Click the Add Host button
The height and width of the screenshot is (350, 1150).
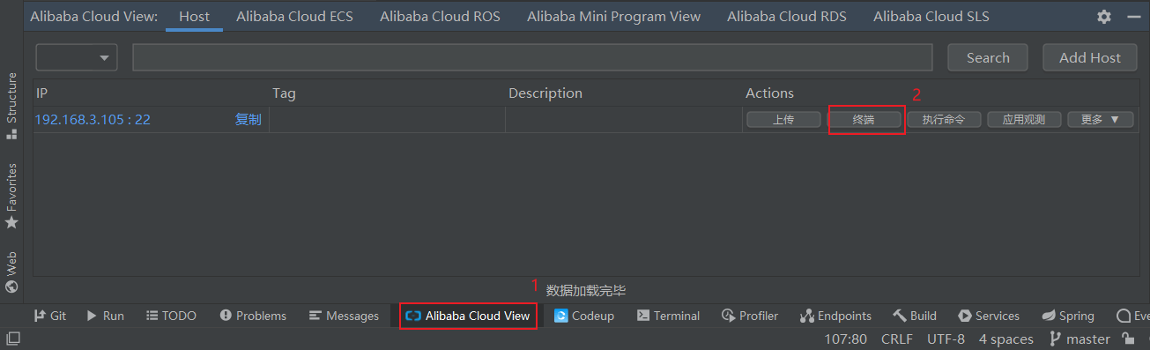(x=1090, y=57)
